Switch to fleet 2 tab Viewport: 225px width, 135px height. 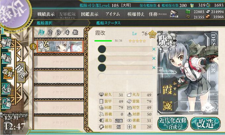[x=50, y=32]
